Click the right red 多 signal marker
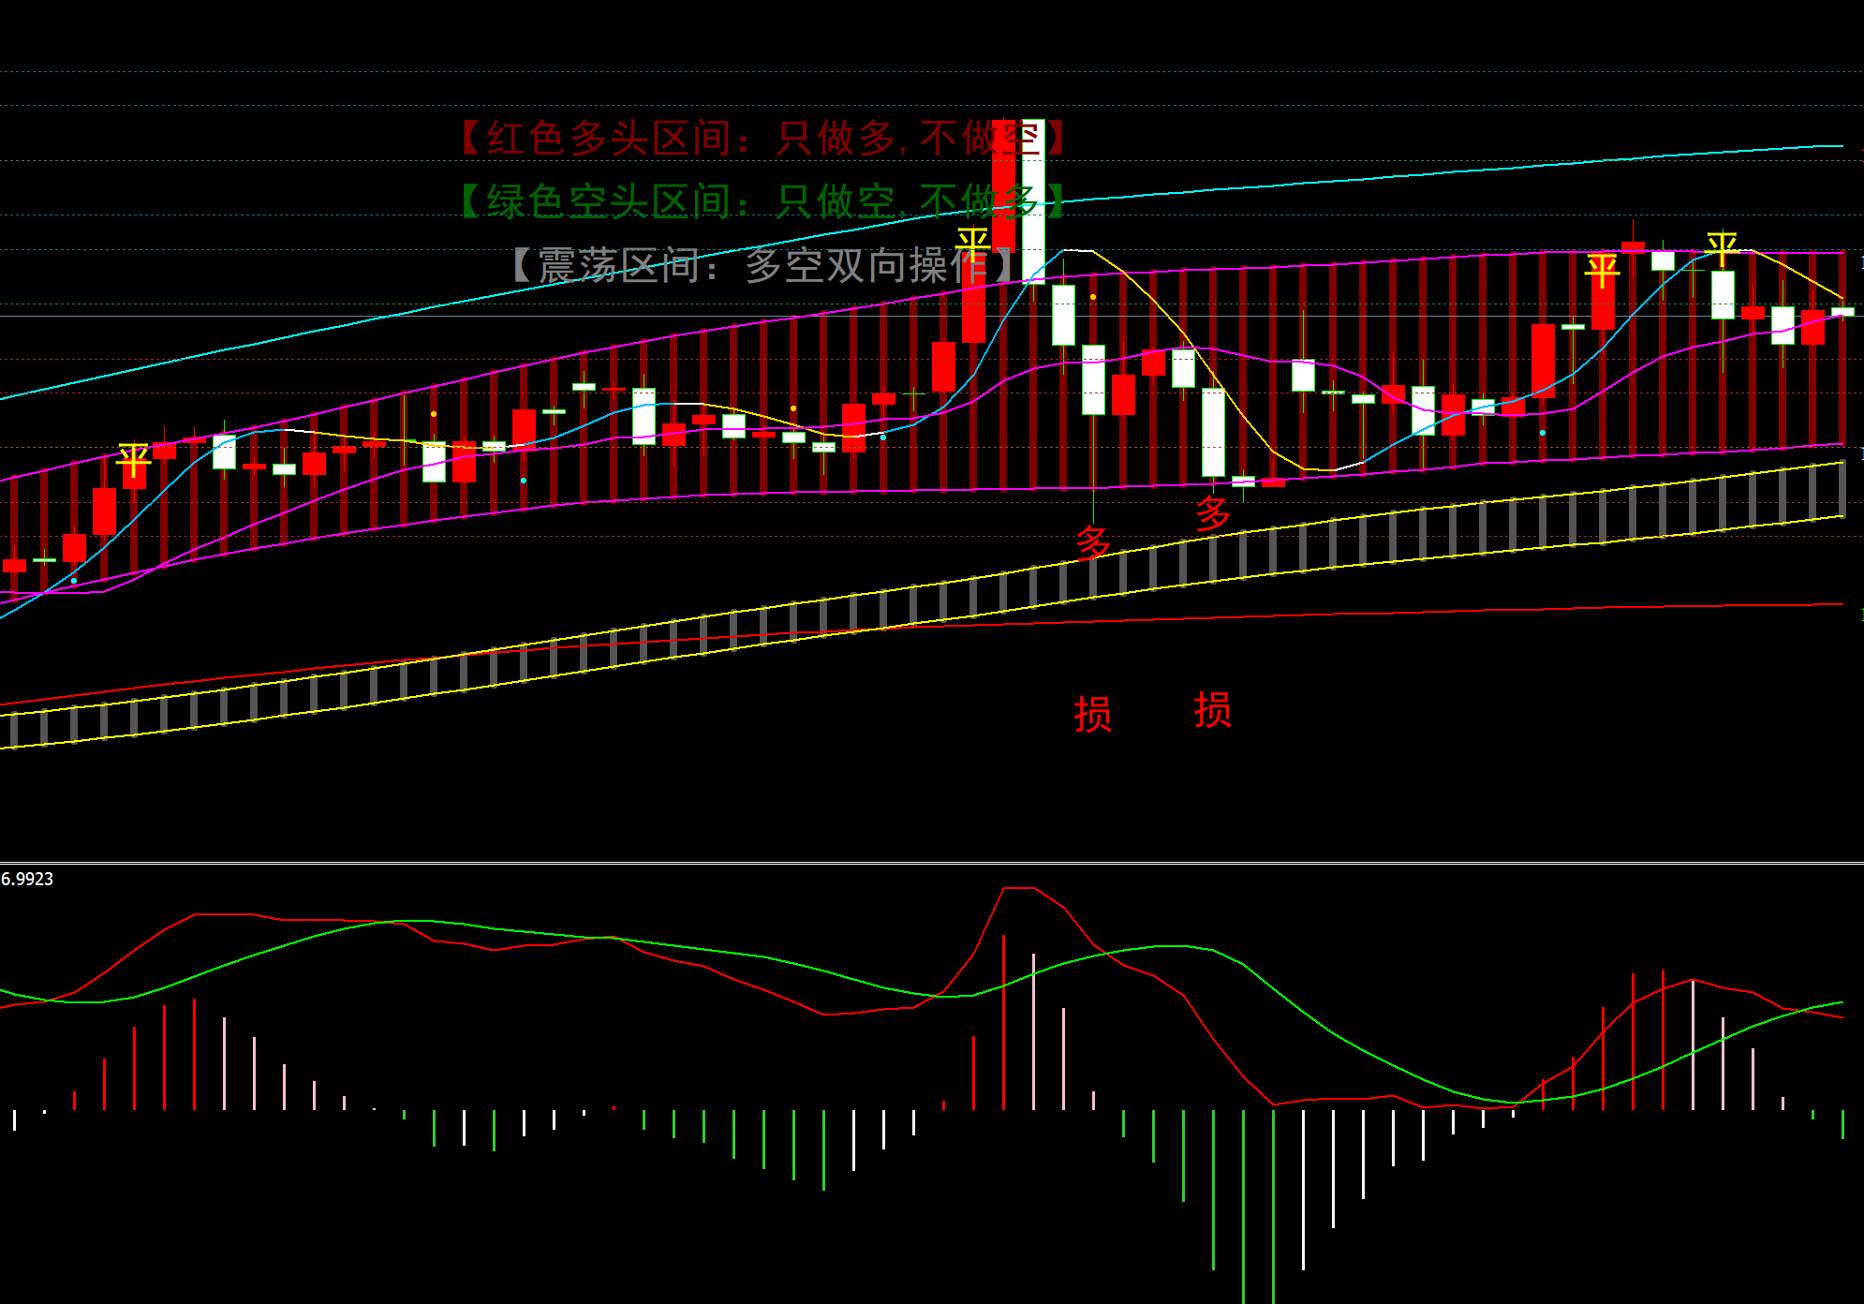 click(1212, 513)
